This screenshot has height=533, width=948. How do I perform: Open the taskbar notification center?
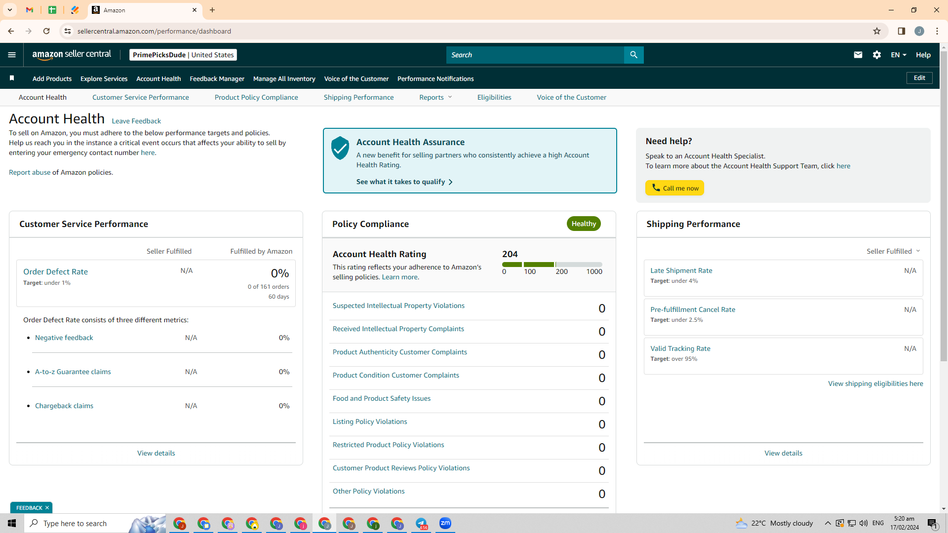(x=932, y=523)
